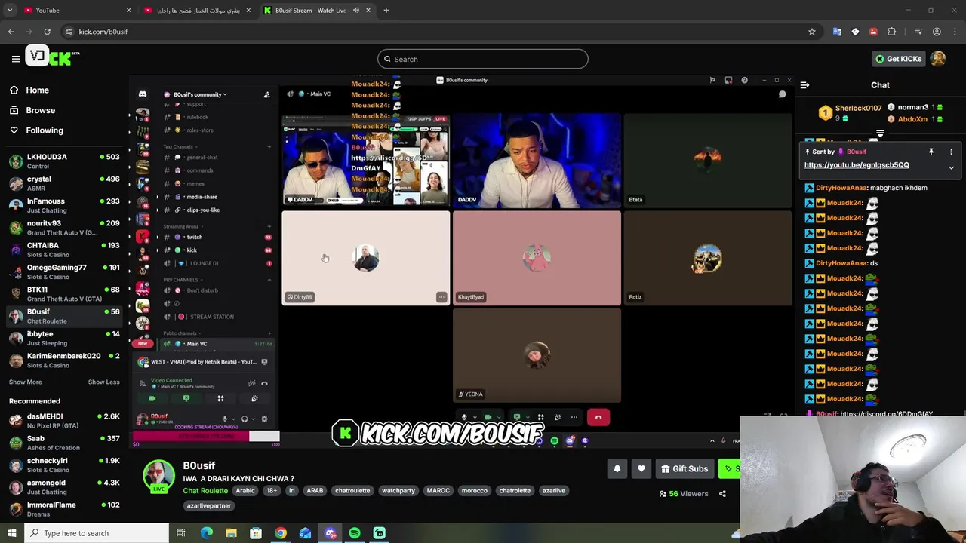This screenshot has height=543, width=966.
Task: Click the share icon beside 56 Viewers
Action: pyautogui.click(x=722, y=494)
